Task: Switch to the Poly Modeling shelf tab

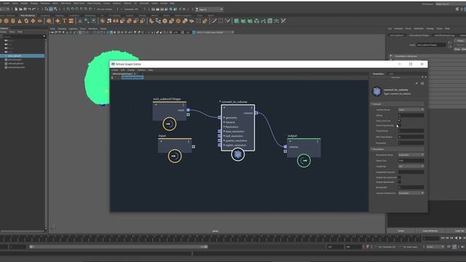Action: pos(28,15)
